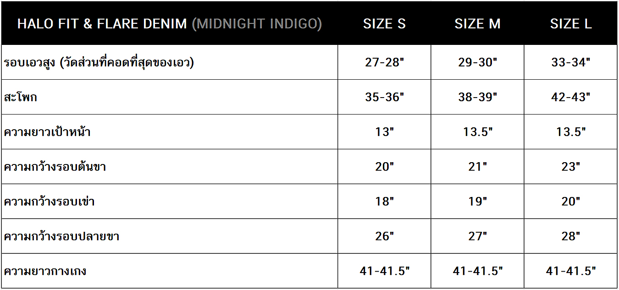
Task: Click the MIDNIGHT INDIGO color label
Action: (257, 24)
